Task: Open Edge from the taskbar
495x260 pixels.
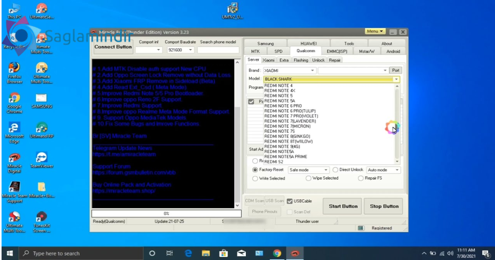Action: [188, 253]
